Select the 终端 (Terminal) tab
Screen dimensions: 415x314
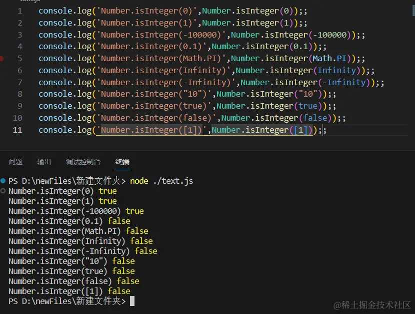[122, 162]
